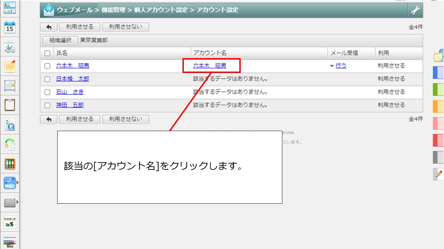Screen dimensions: 444x249
Task: Select the red color tab on right edge
Action: click(439, 140)
